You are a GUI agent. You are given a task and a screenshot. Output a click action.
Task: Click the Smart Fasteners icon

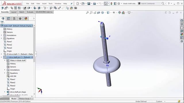(25, 8)
